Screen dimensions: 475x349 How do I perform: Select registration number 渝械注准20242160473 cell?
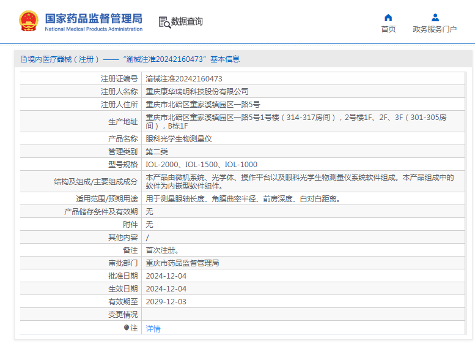point(184,79)
